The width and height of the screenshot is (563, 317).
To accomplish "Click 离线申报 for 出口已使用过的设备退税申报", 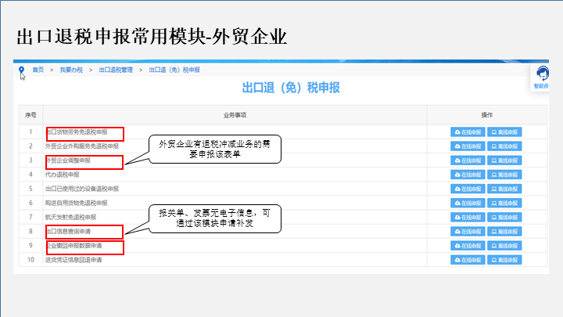I will click(504, 189).
